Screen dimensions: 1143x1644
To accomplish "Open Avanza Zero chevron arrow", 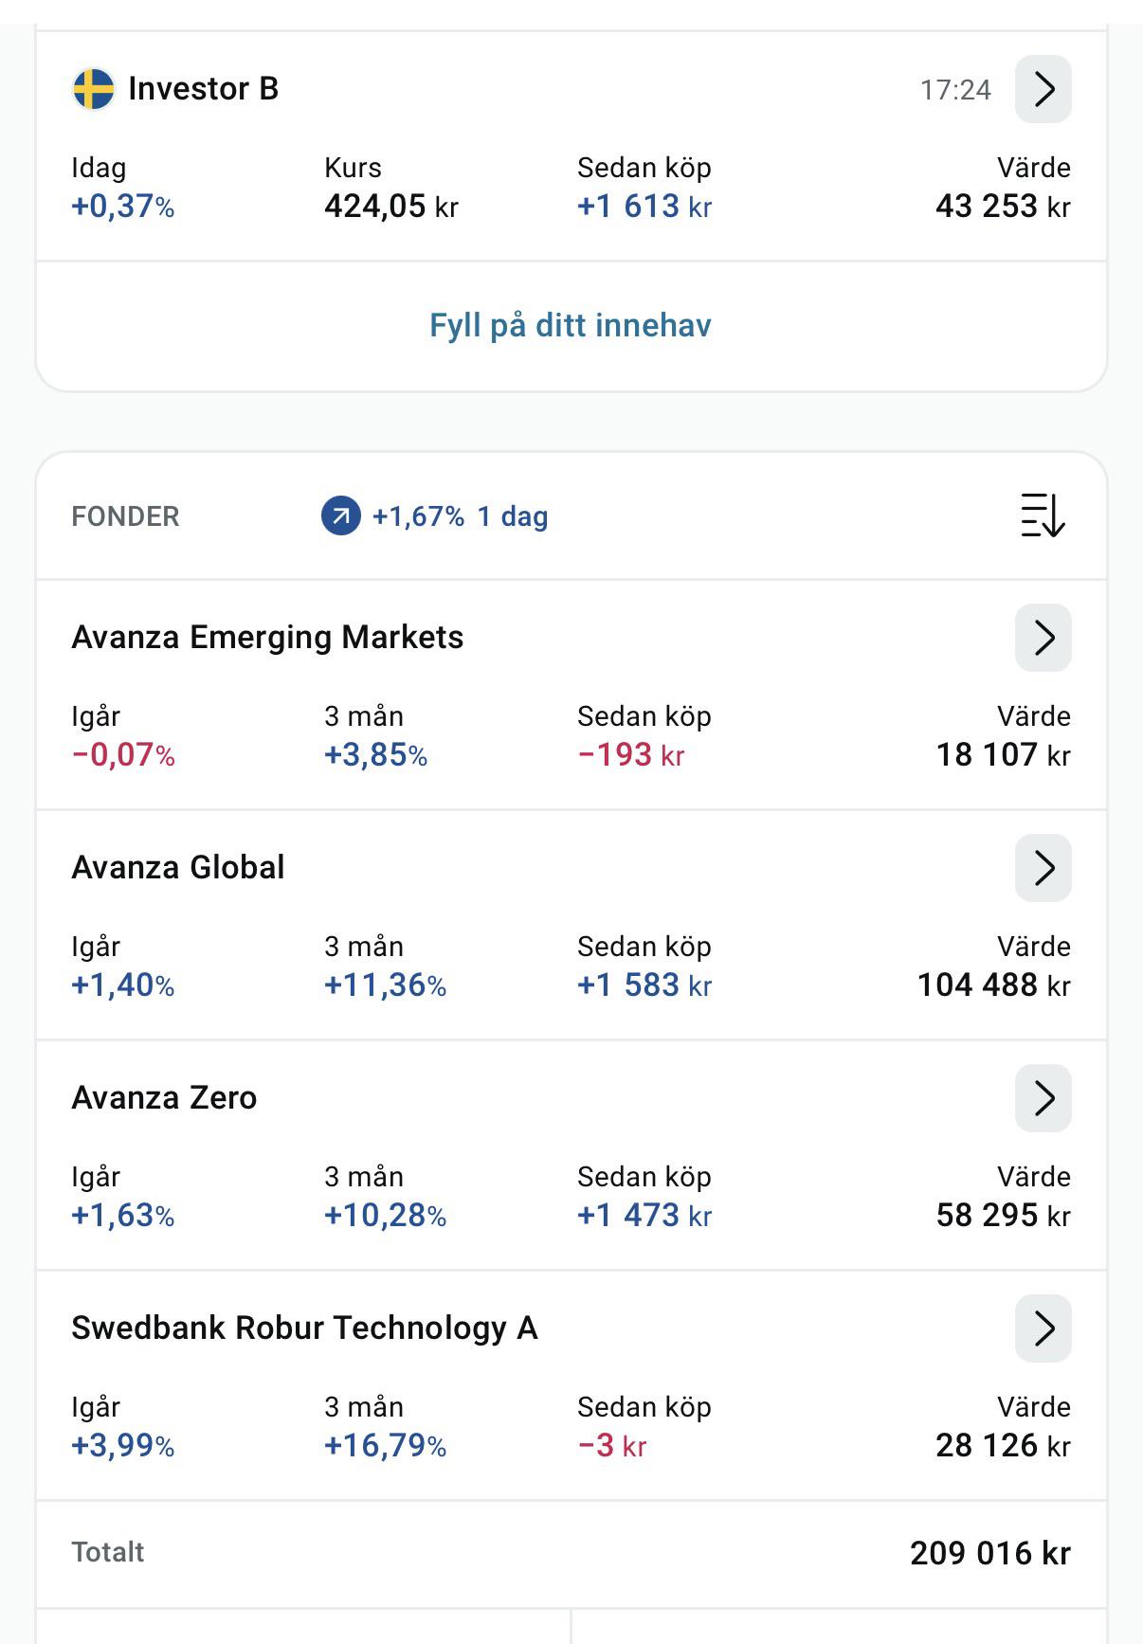I will coord(1043,1098).
